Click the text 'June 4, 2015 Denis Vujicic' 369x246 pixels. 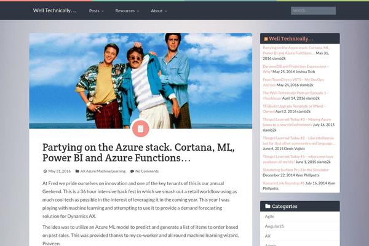(284, 149)
